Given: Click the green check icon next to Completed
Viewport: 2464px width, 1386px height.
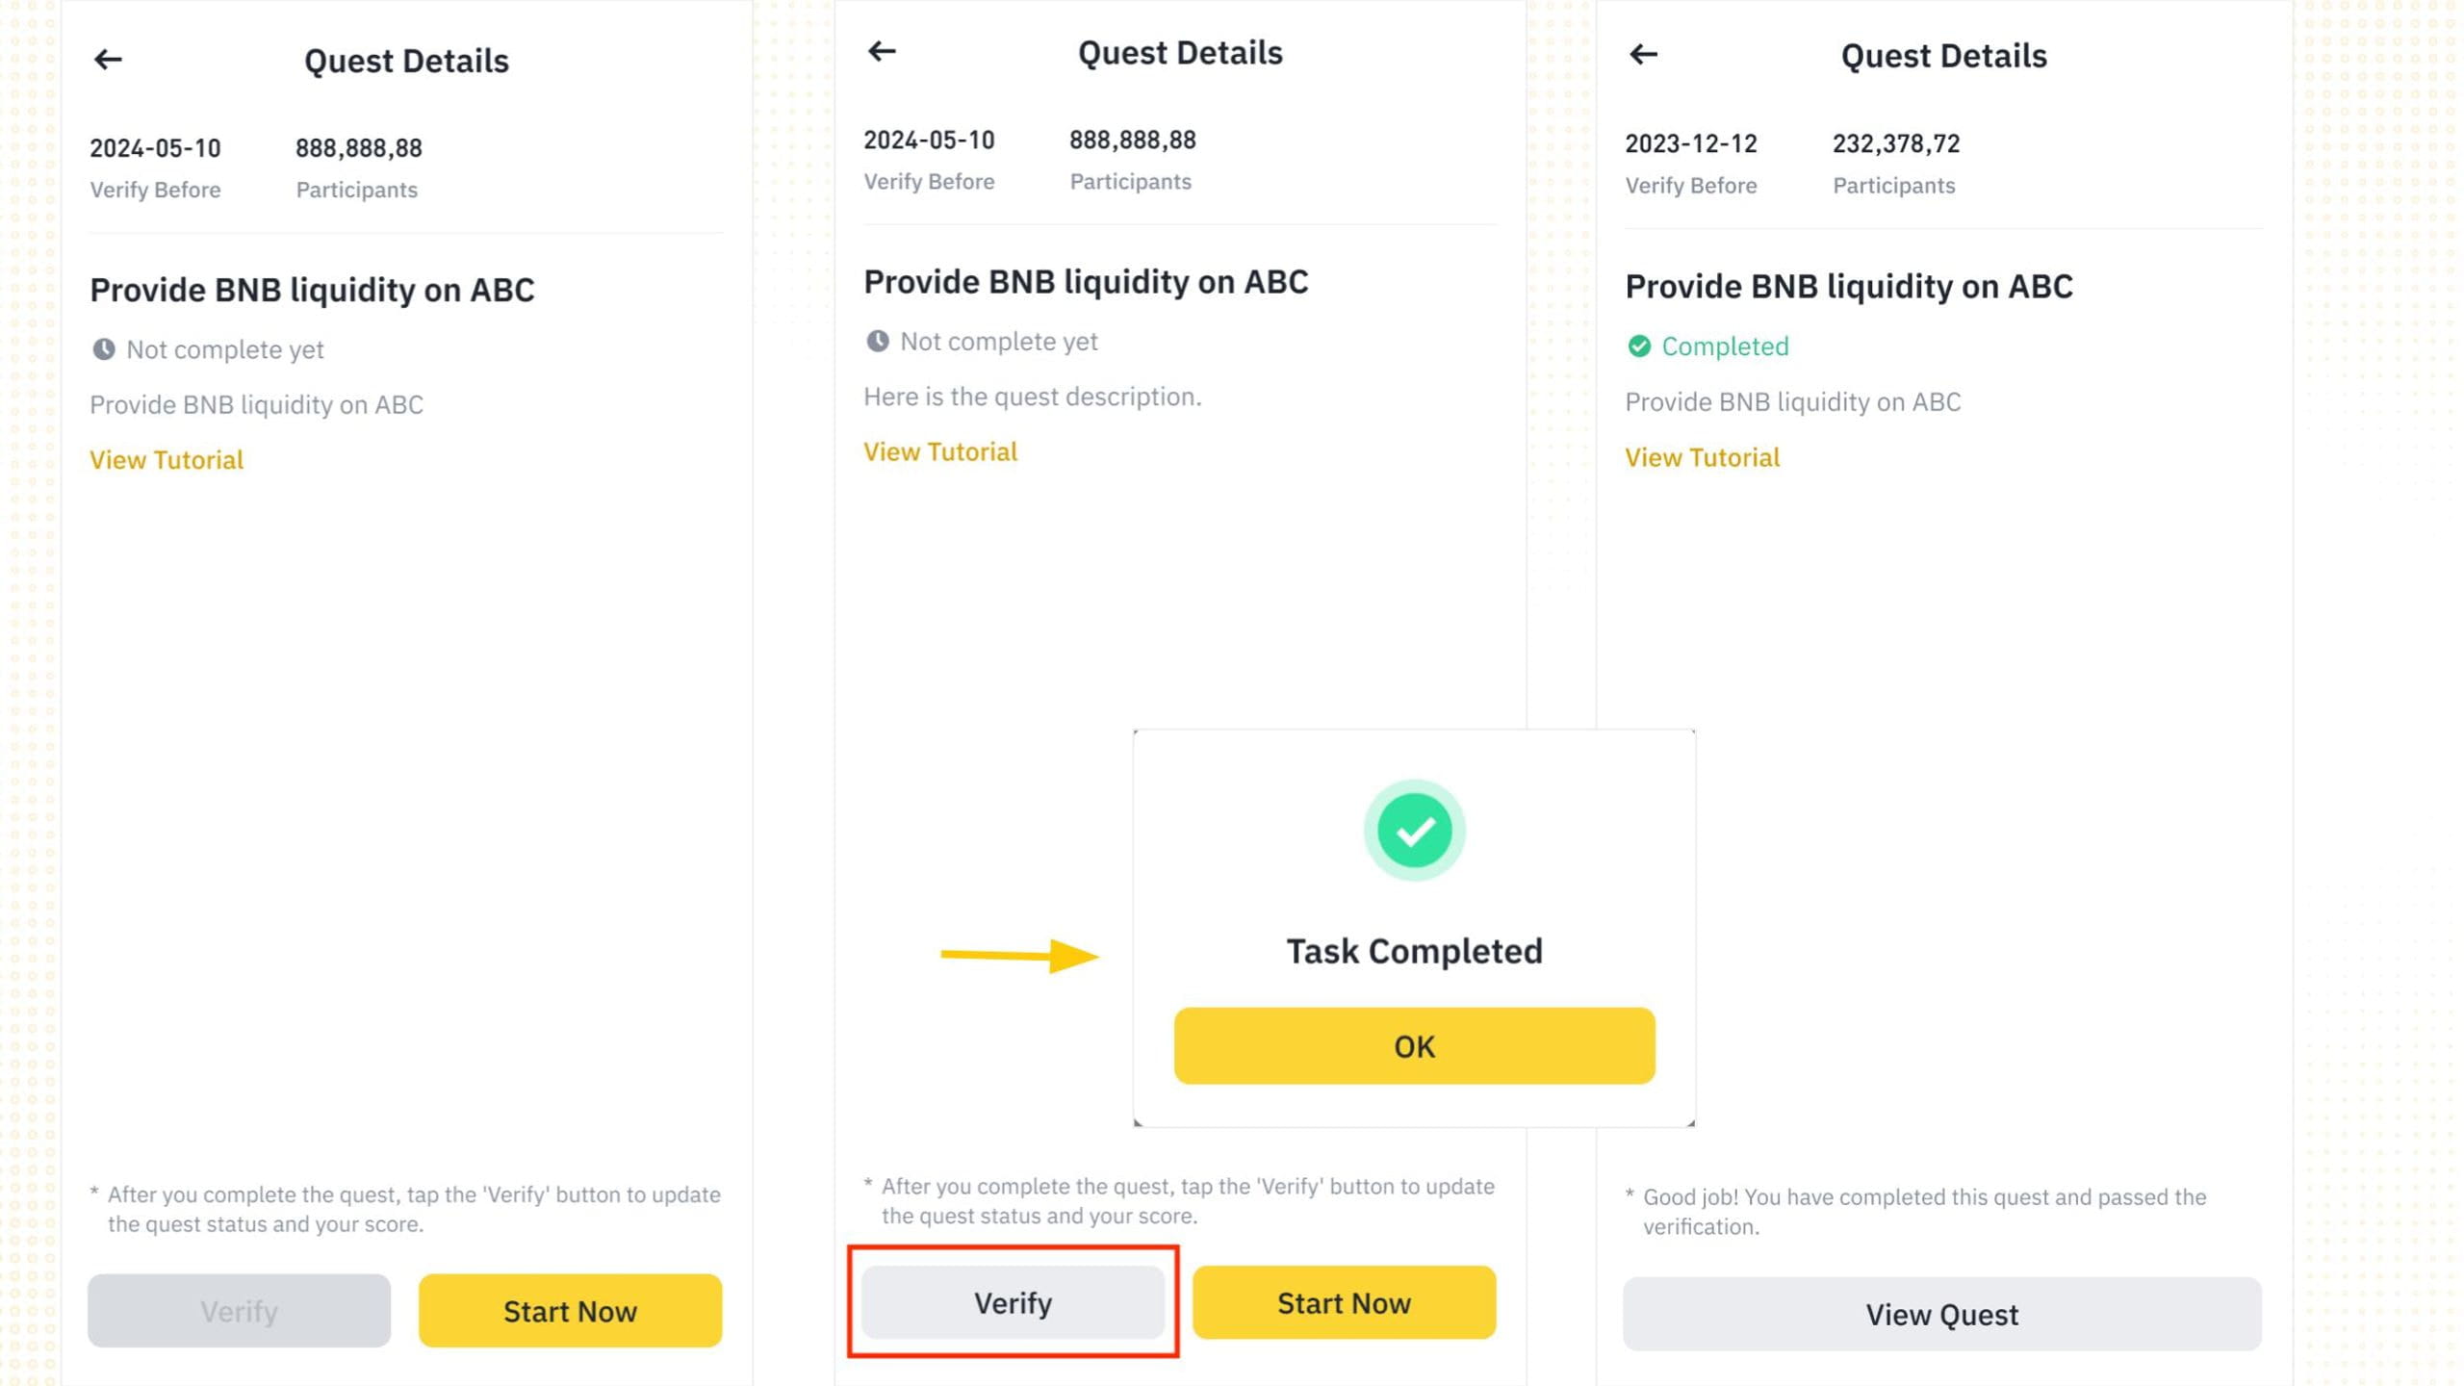Looking at the screenshot, I should point(1639,346).
